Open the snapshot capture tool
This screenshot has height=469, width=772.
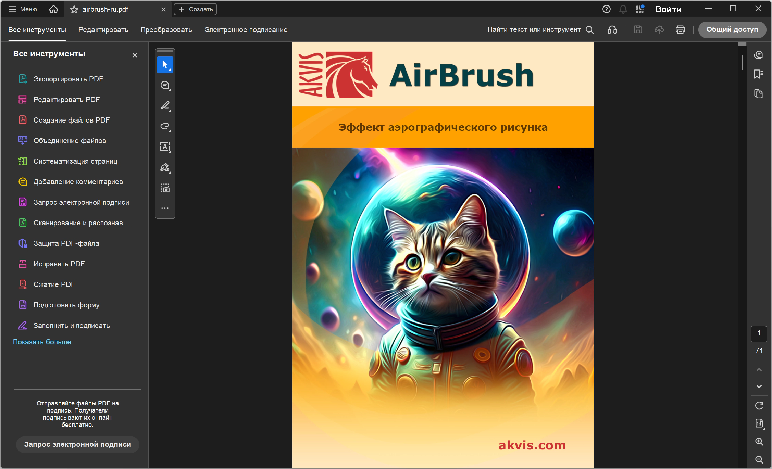pyautogui.click(x=165, y=188)
